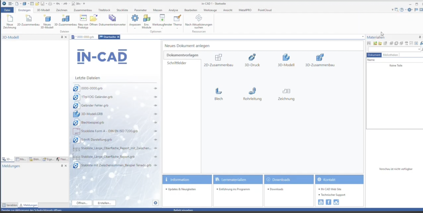Launch Neu von Prototyp
The image size is (423, 213).
83,21
